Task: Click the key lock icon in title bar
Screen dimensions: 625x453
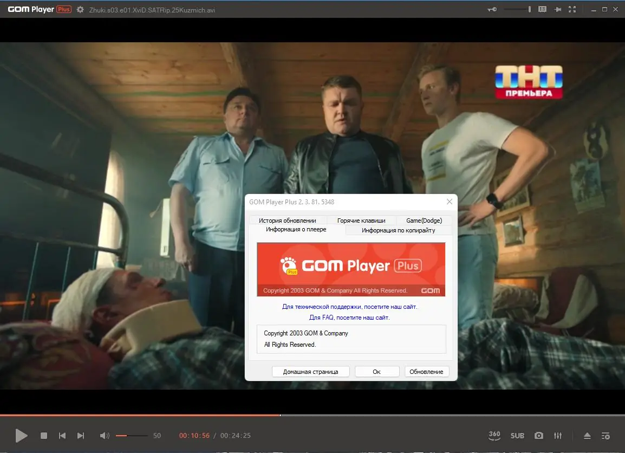Action: click(x=492, y=9)
